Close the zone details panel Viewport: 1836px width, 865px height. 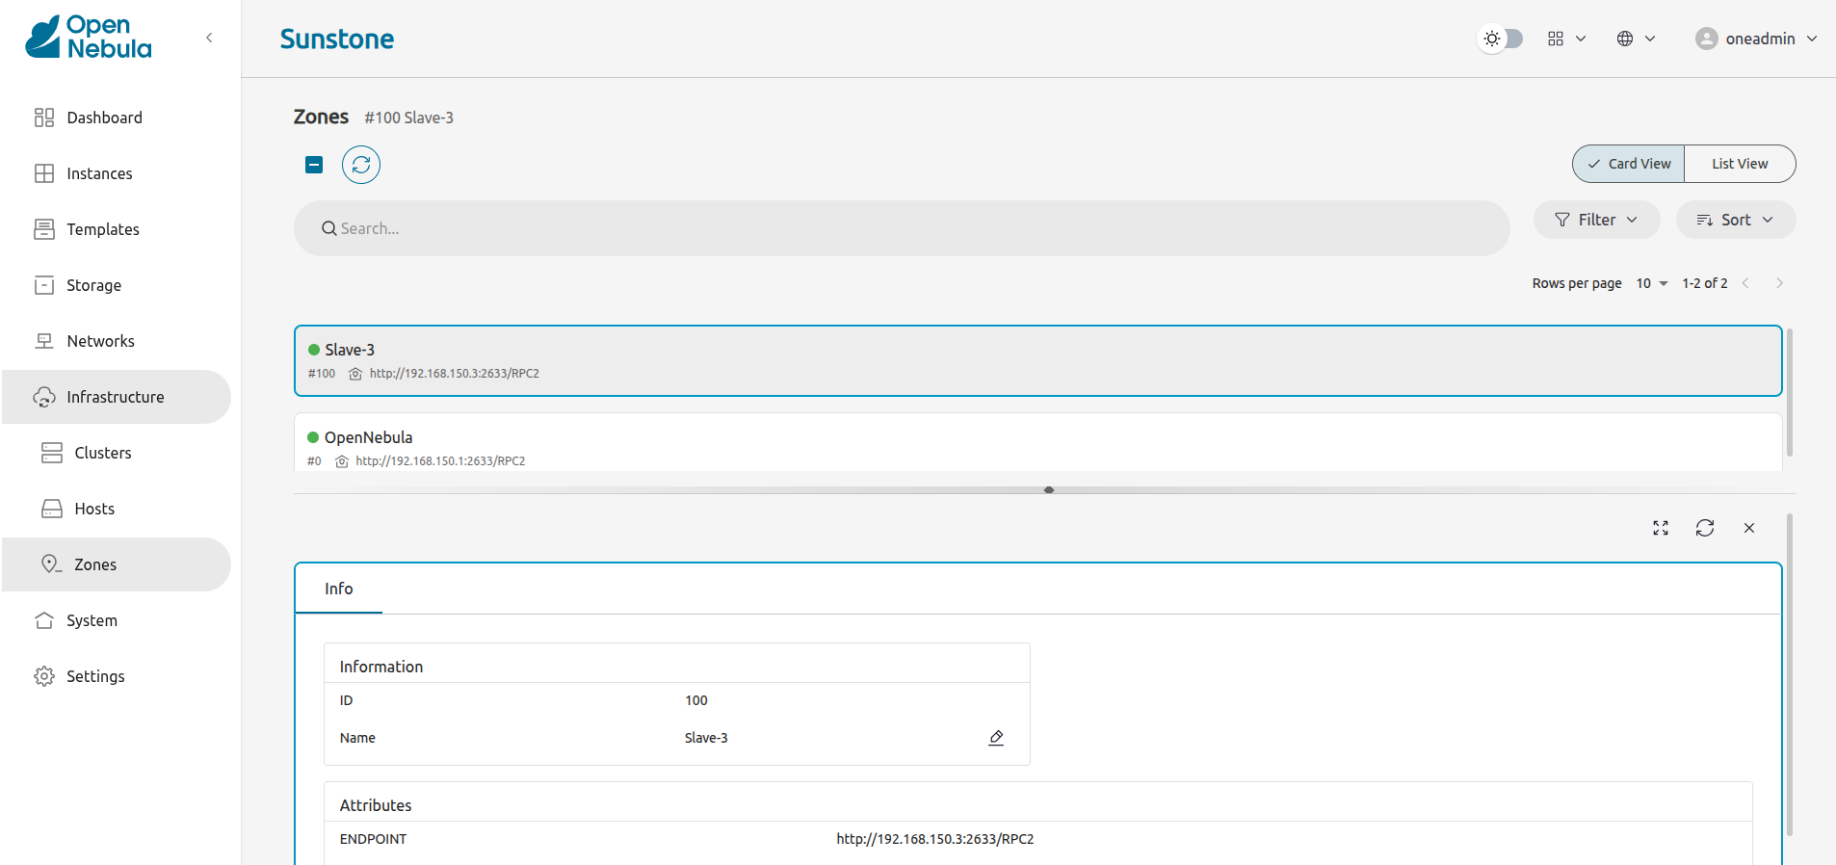tap(1749, 528)
